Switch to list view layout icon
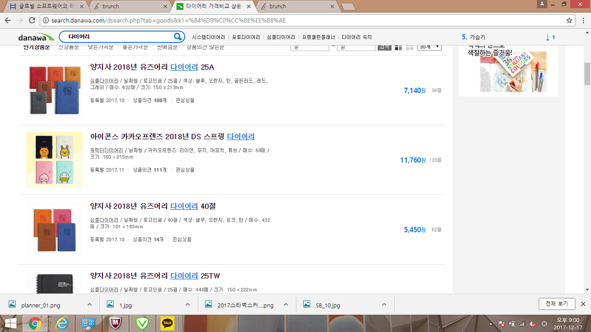 click(398, 47)
